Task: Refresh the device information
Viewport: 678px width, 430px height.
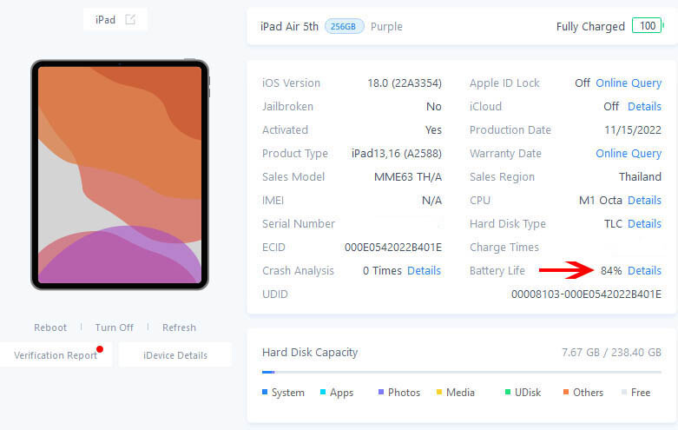Action: coord(179,327)
